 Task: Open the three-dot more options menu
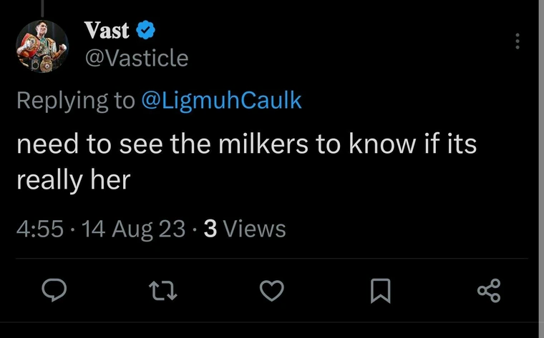click(x=518, y=41)
